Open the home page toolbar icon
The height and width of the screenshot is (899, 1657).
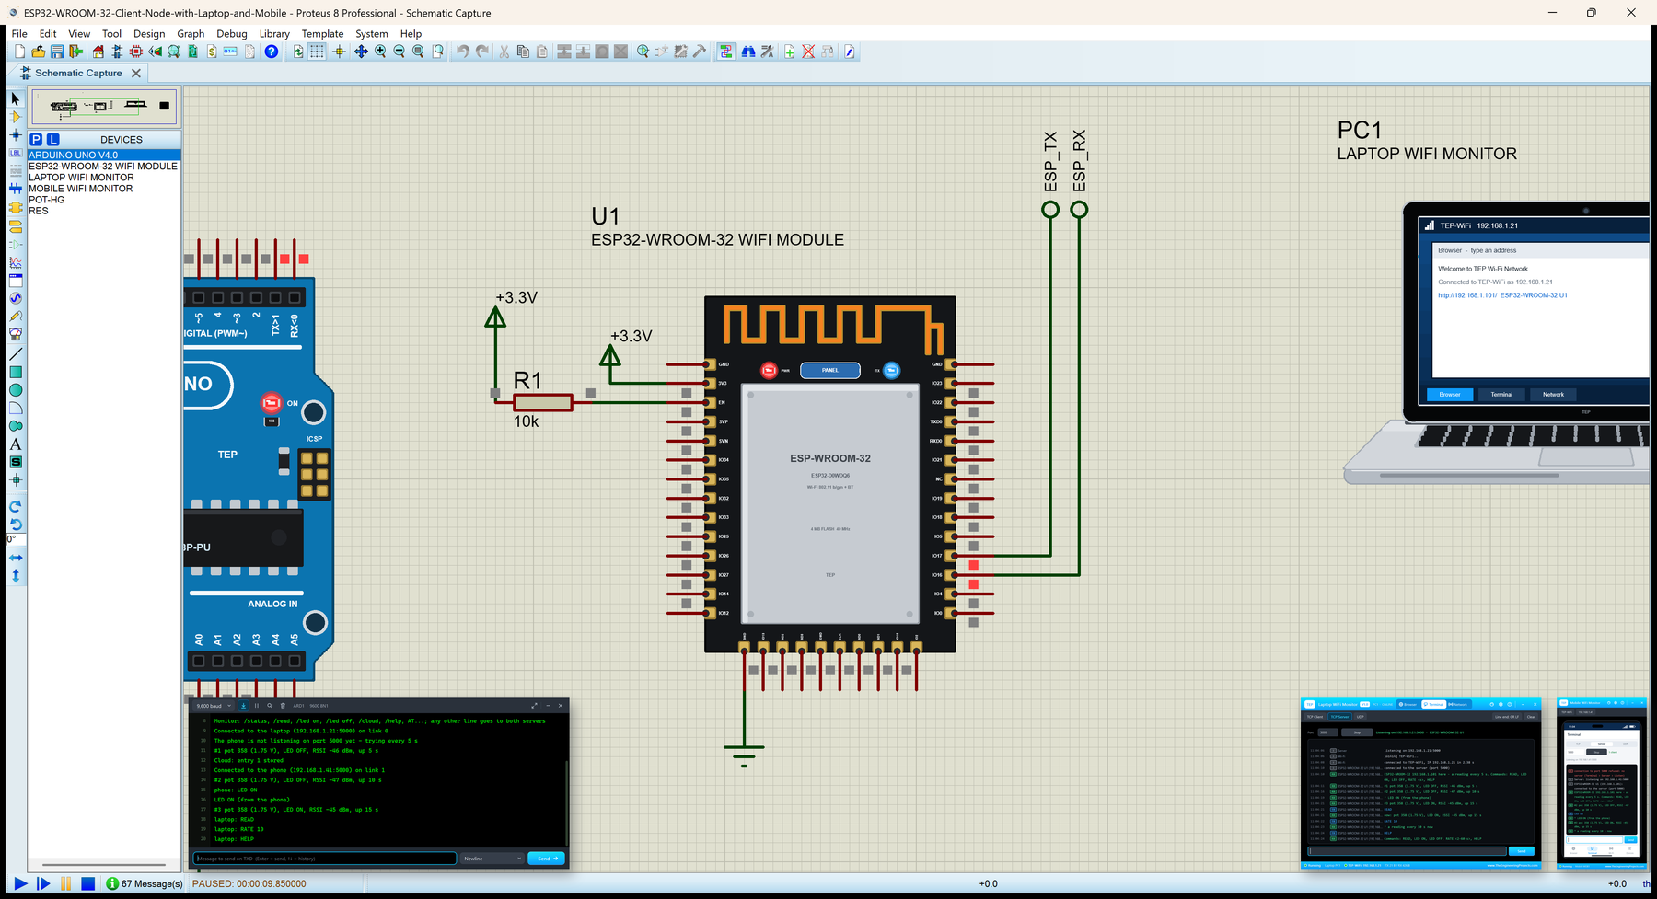(98, 52)
